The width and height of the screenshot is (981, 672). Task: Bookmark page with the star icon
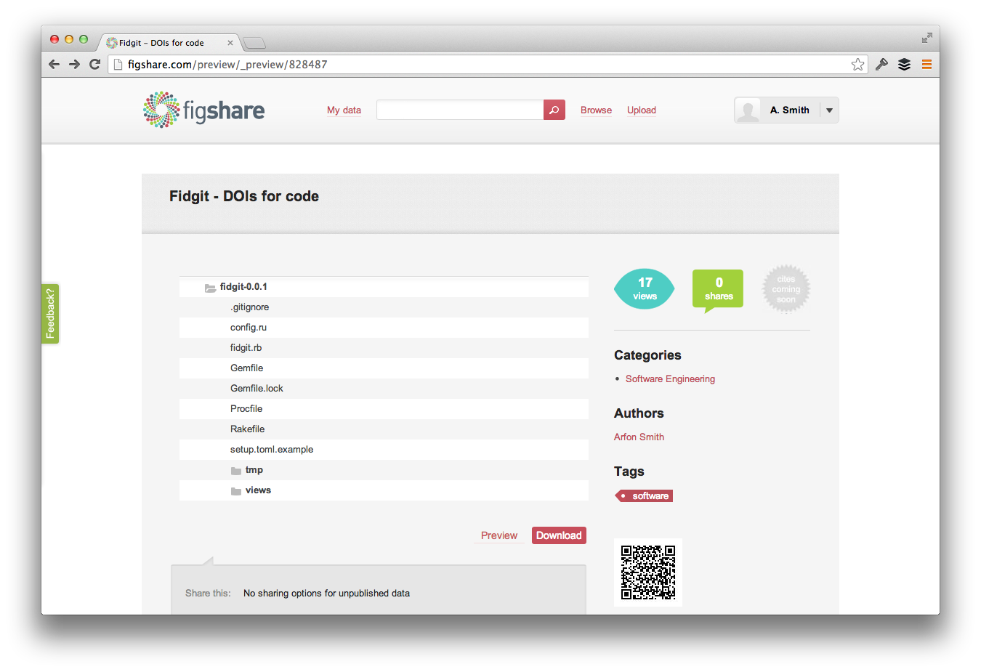pos(858,64)
